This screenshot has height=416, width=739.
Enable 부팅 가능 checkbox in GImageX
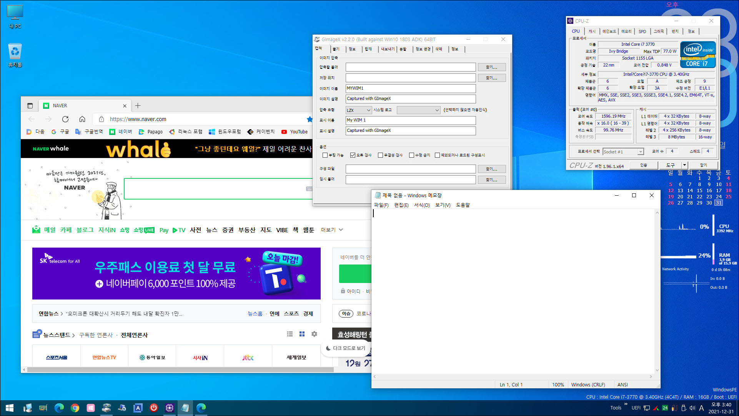pos(325,155)
